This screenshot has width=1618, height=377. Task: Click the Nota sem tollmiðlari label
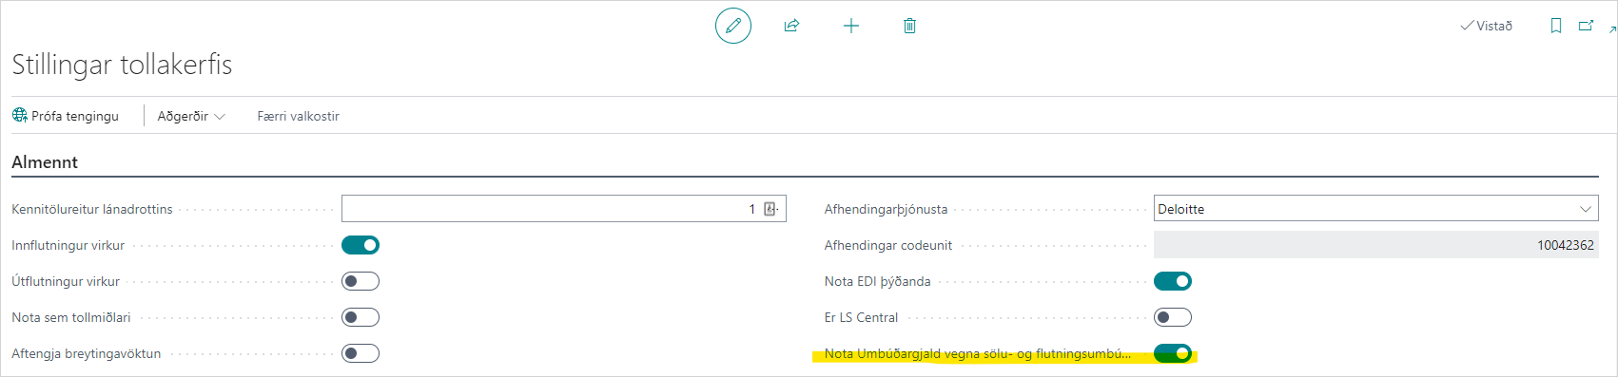[x=71, y=317]
